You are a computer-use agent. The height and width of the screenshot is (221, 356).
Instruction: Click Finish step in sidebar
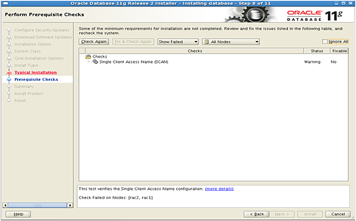(x=20, y=101)
